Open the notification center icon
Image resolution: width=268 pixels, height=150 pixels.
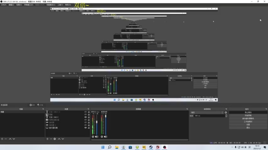pyautogui.click(x=265, y=147)
